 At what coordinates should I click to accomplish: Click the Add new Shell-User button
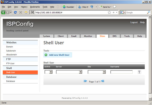[58, 55]
